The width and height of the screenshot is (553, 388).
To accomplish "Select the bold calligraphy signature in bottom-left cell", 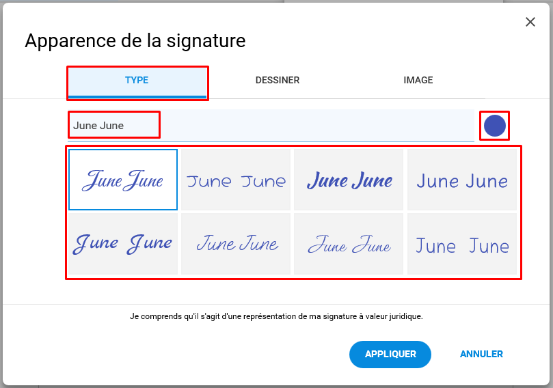I will point(123,243).
